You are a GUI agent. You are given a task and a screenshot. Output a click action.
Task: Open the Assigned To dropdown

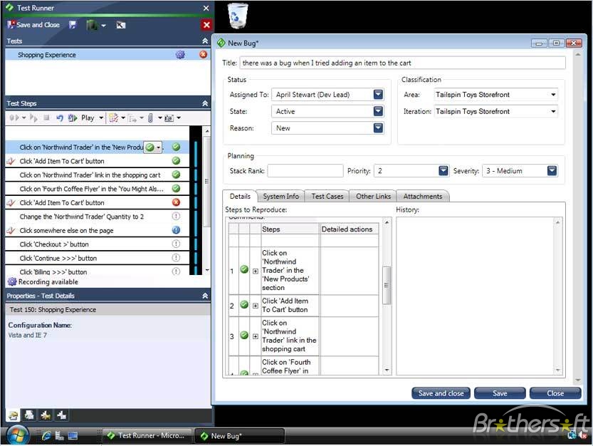(x=378, y=94)
